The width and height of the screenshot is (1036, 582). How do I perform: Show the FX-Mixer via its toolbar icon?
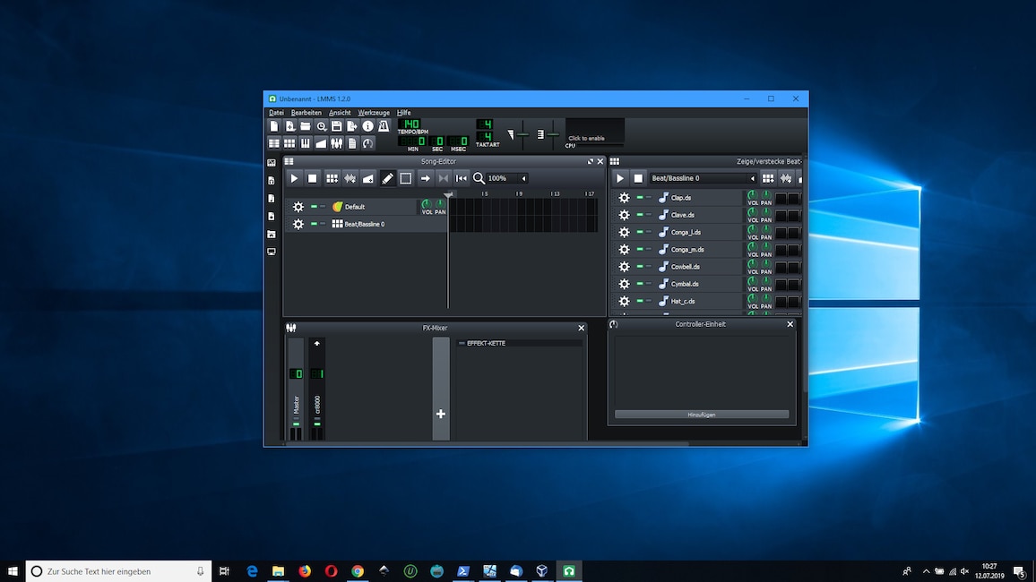tap(336, 142)
